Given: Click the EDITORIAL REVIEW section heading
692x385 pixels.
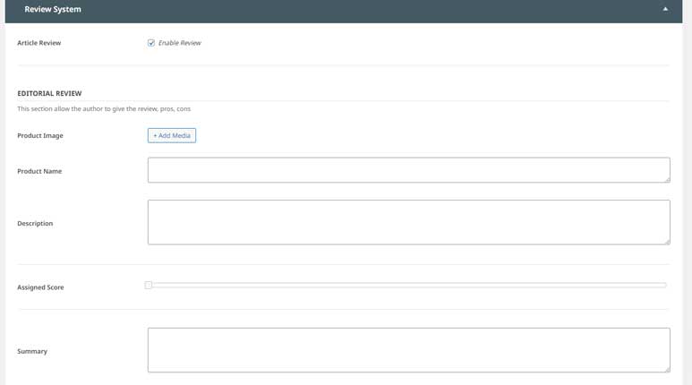Looking at the screenshot, I should 49,93.
